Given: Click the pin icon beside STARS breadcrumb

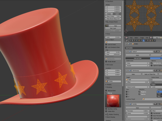Looking at the screenshot, I should (126, 44).
